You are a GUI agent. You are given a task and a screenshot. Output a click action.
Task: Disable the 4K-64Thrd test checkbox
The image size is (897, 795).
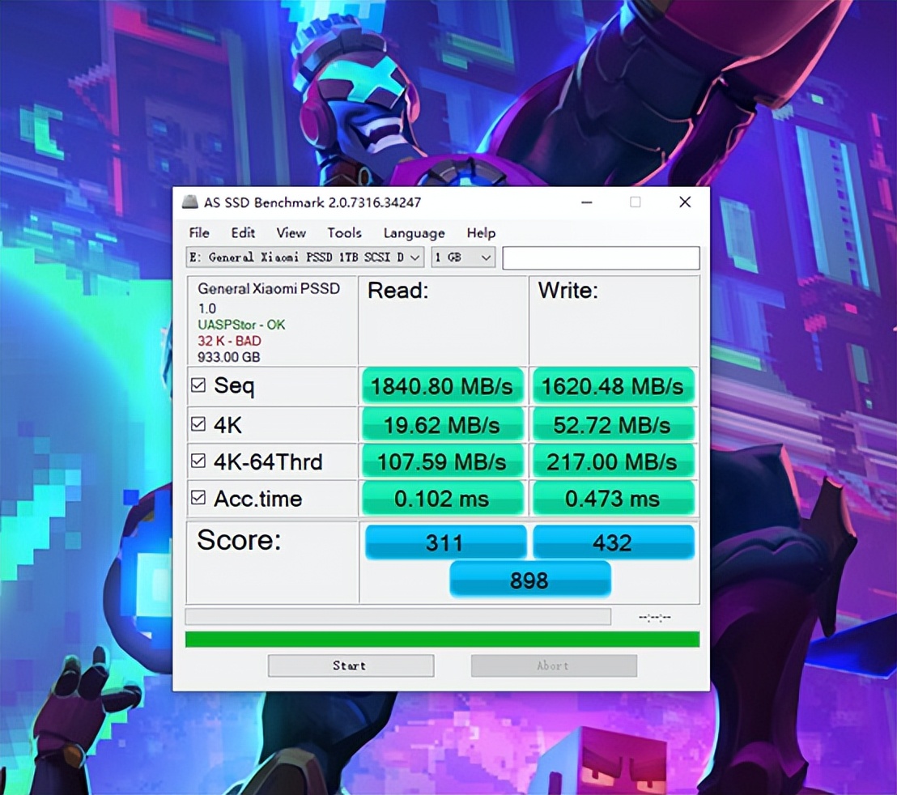pyautogui.click(x=198, y=461)
